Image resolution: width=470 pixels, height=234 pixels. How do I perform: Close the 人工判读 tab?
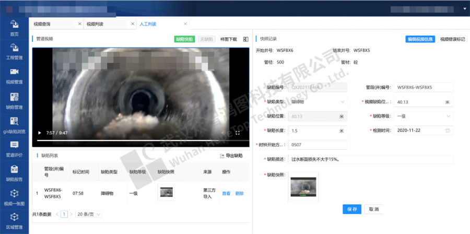click(x=185, y=24)
